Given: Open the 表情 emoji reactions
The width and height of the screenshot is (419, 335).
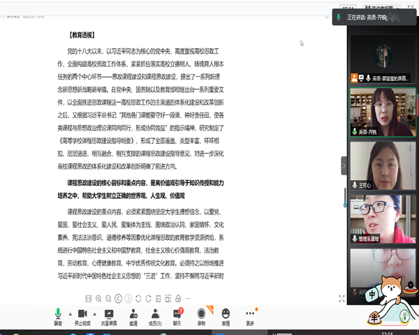Looking at the screenshot, I should 226,315.
